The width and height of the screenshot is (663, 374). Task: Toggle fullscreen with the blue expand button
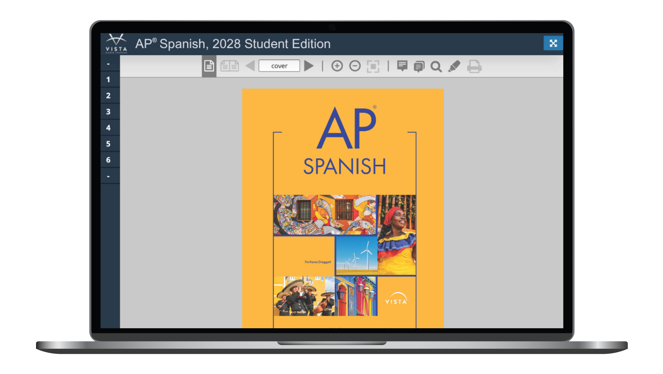point(553,43)
